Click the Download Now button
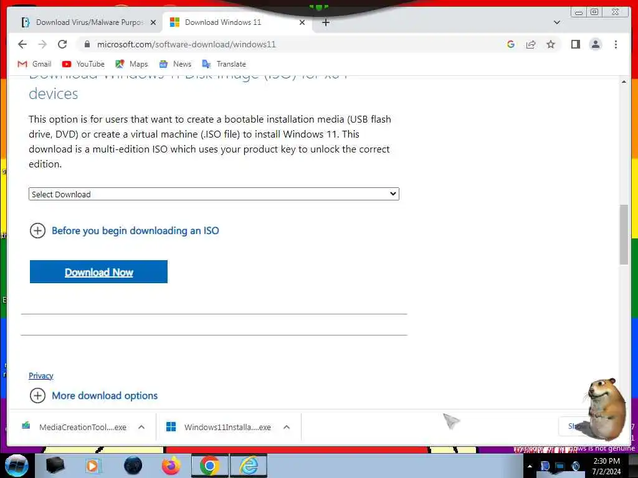The image size is (638, 478). (x=98, y=271)
